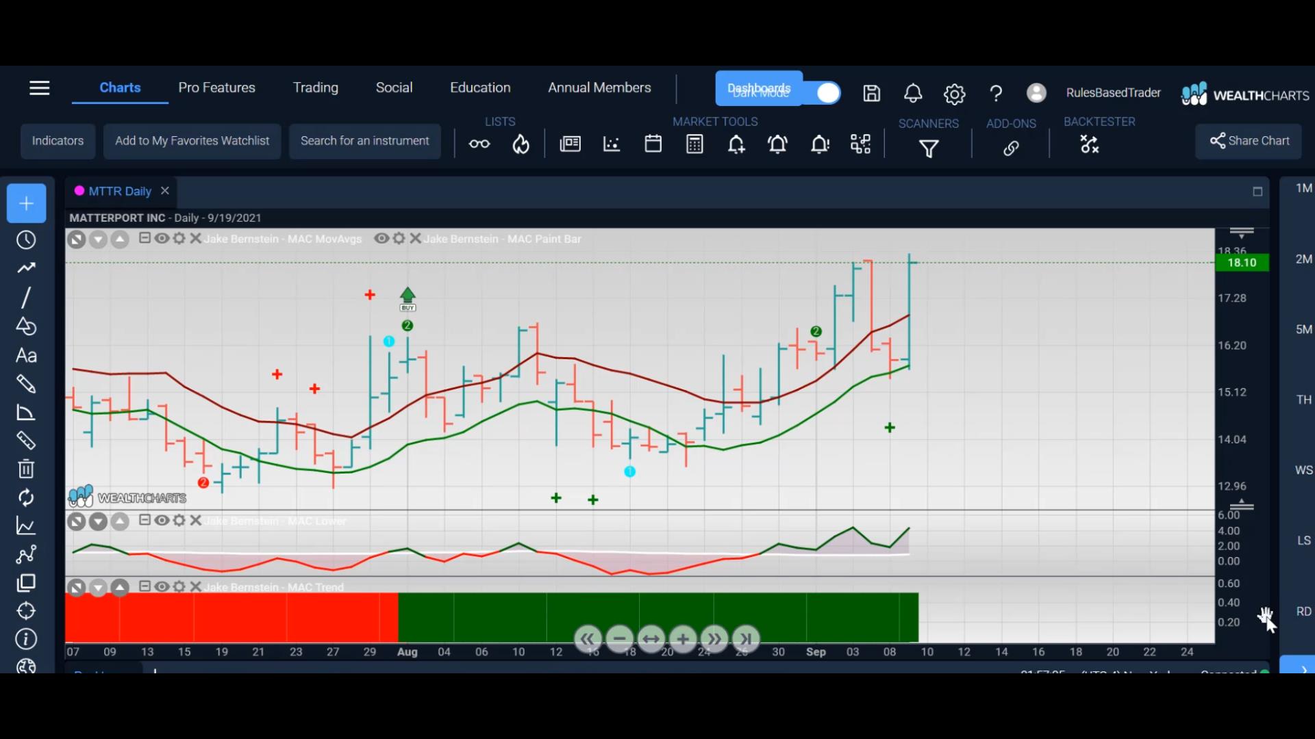Jump to latest bar button

[x=746, y=640]
